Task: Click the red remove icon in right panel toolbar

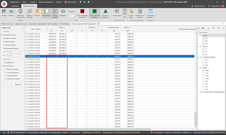Action: pyautogui.click(x=218, y=28)
